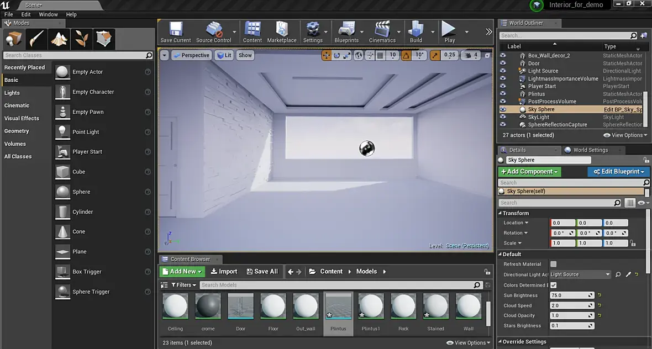Open Settings gear in main toolbar

tap(313, 33)
